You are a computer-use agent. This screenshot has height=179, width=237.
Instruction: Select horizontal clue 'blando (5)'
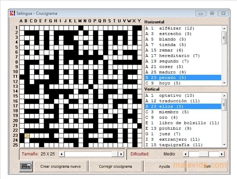[183, 39]
